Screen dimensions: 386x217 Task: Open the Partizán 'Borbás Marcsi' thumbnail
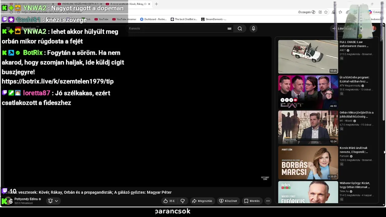pyautogui.click(x=308, y=162)
